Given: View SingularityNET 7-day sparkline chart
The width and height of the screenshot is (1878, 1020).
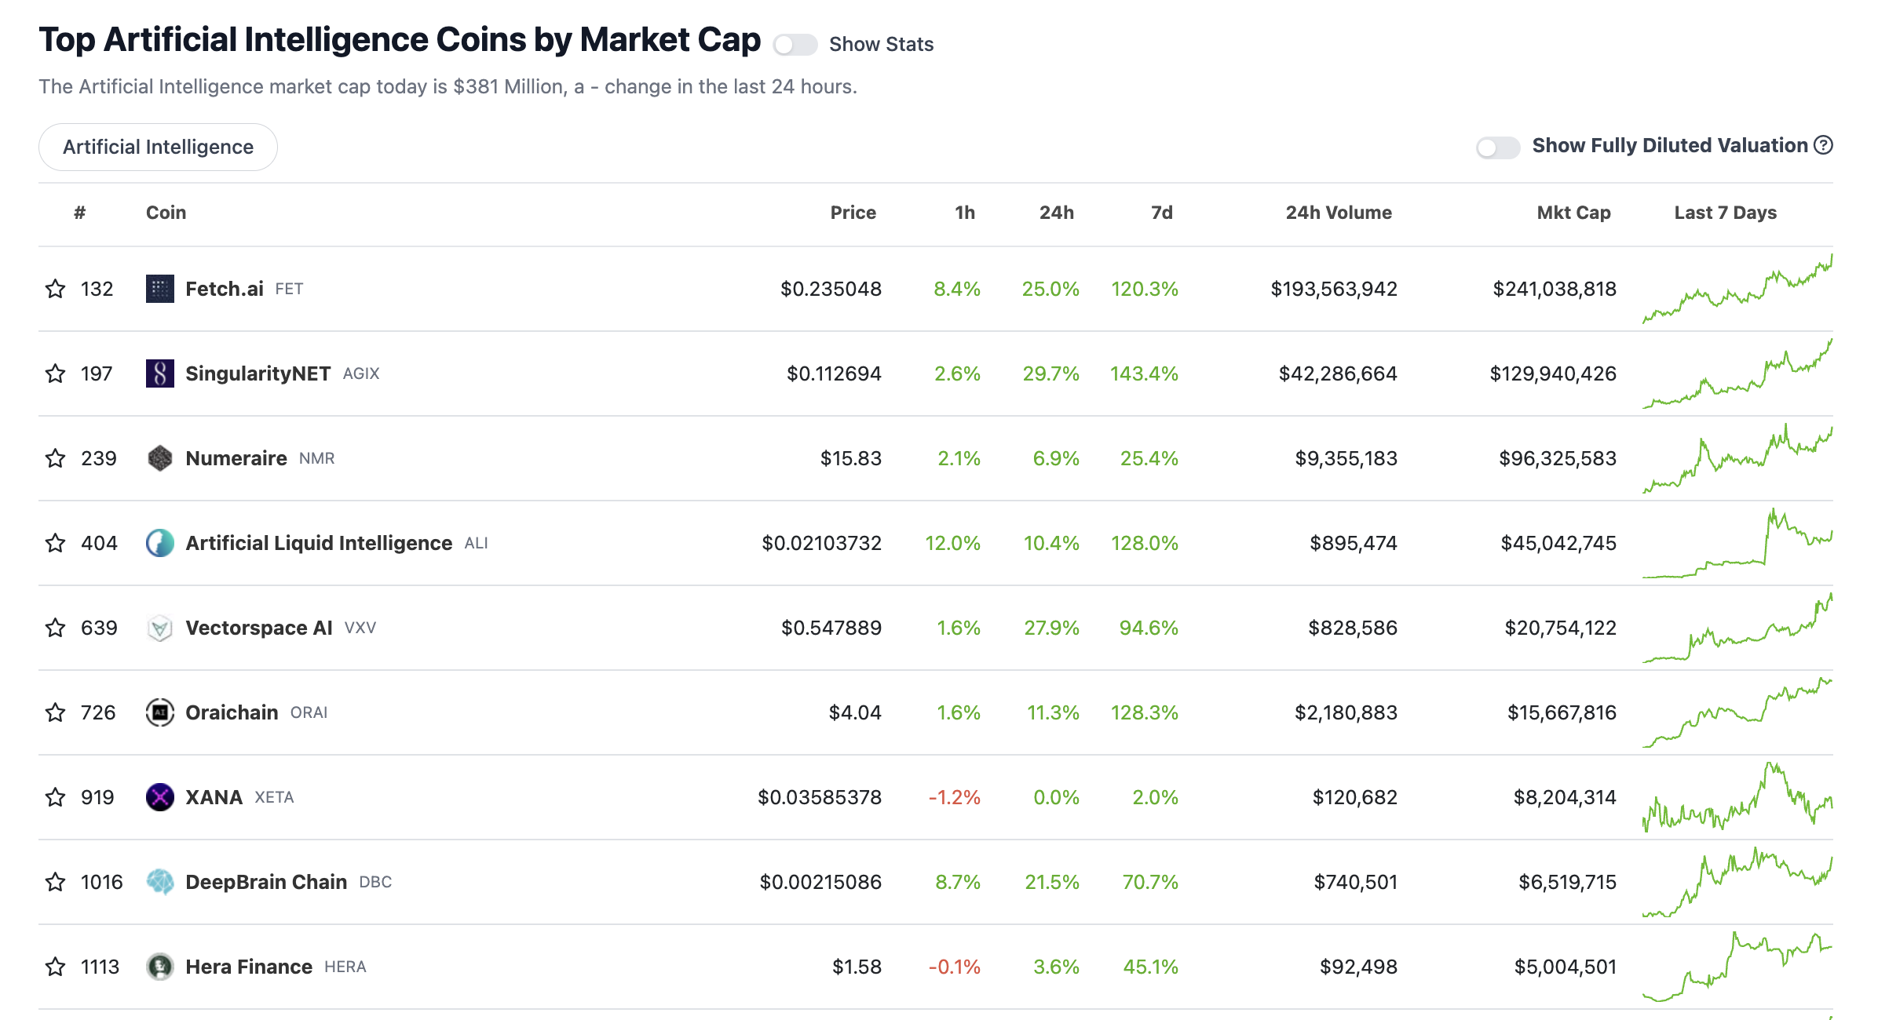Looking at the screenshot, I should coord(1737,373).
